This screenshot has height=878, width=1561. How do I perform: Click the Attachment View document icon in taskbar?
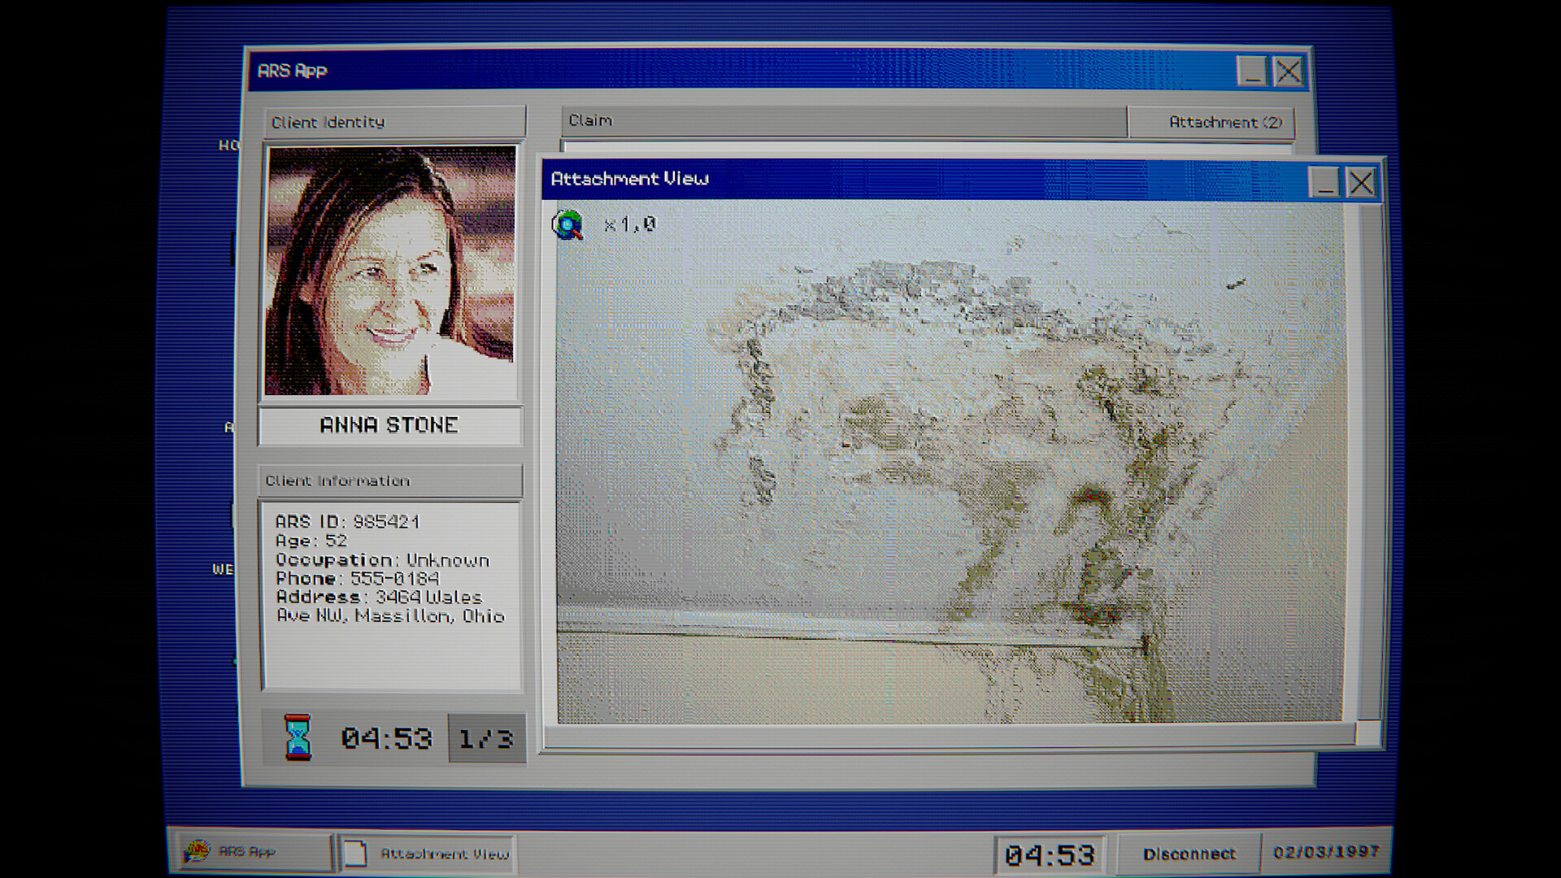point(354,854)
